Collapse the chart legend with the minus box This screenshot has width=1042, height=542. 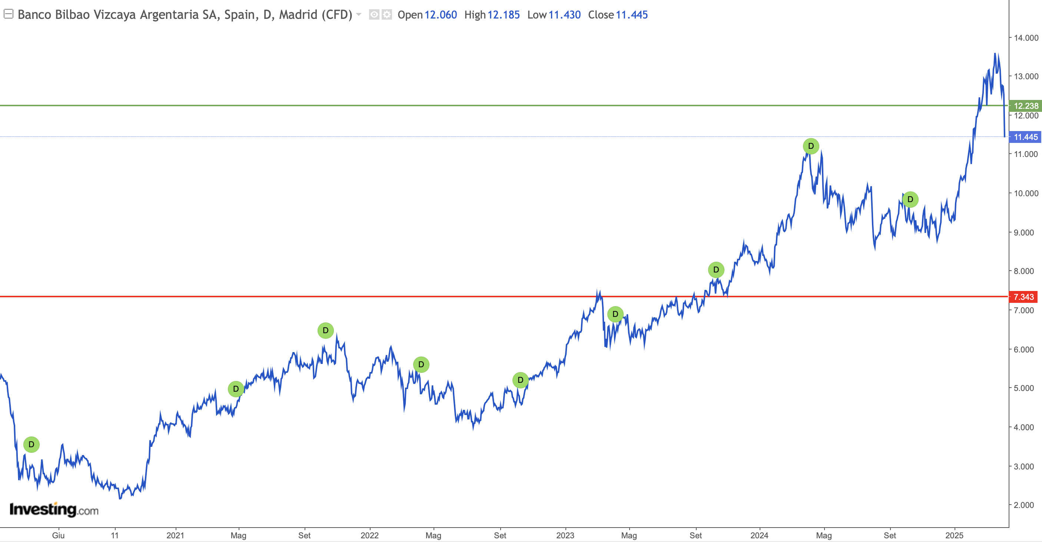[x=9, y=14]
